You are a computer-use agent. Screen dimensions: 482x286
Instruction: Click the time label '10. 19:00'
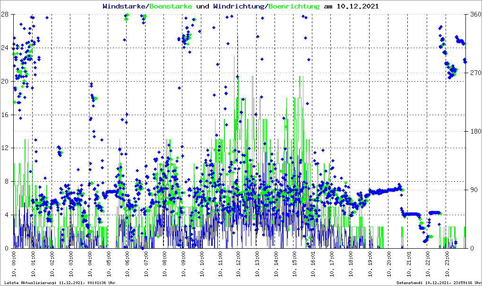[x=370, y=264]
